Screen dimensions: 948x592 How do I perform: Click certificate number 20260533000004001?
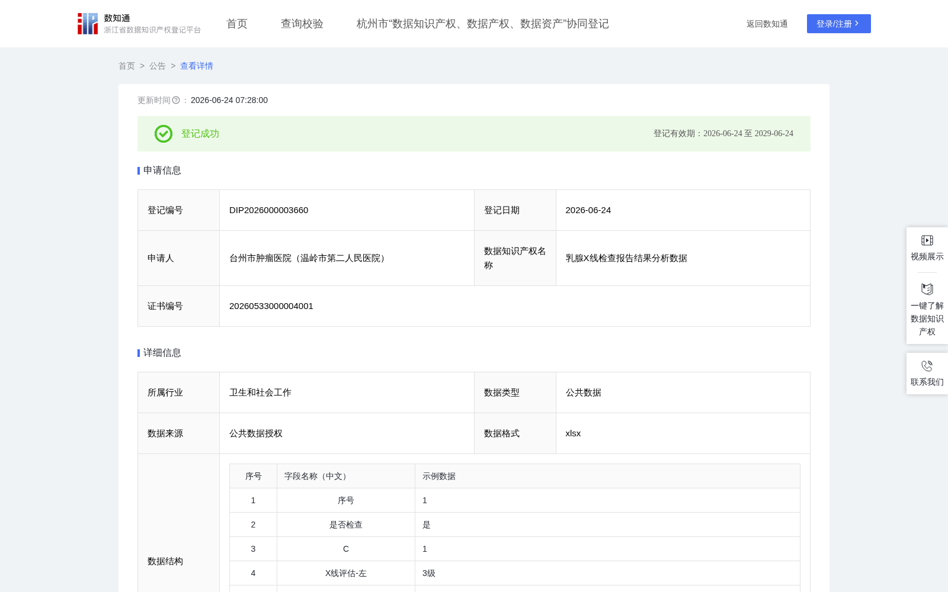tap(271, 306)
